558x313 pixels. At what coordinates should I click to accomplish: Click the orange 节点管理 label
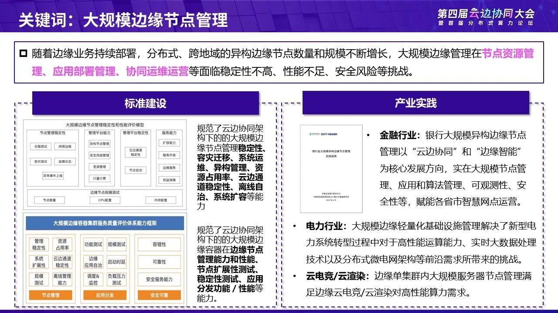point(51,295)
